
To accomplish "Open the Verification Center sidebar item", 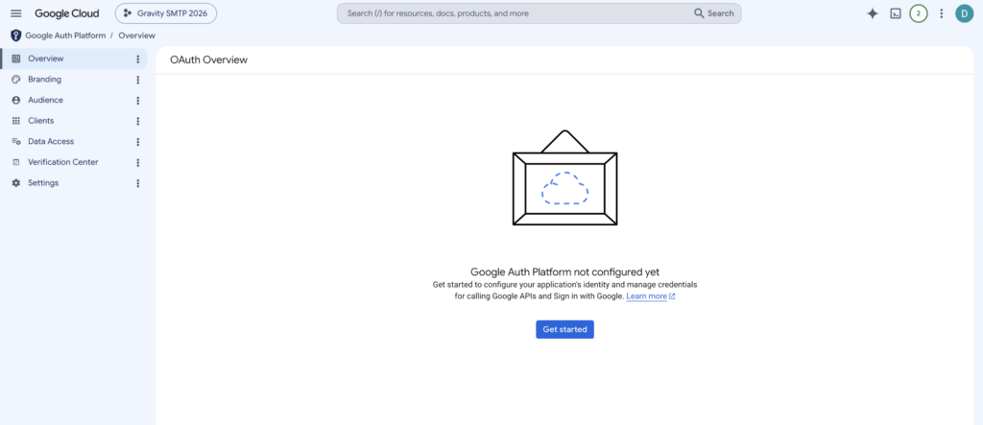I will pyautogui.click(x=74, y=162).
